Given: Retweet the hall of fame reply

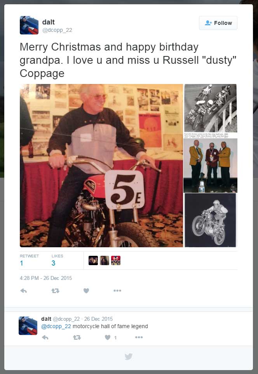Looking at the screenshot, I should coord(77,337).
